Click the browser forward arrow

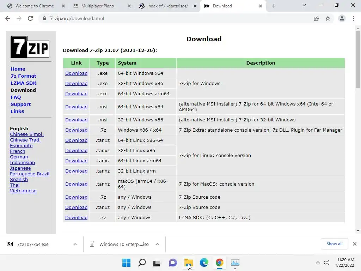pyautogui.click(x=19, y=18)
